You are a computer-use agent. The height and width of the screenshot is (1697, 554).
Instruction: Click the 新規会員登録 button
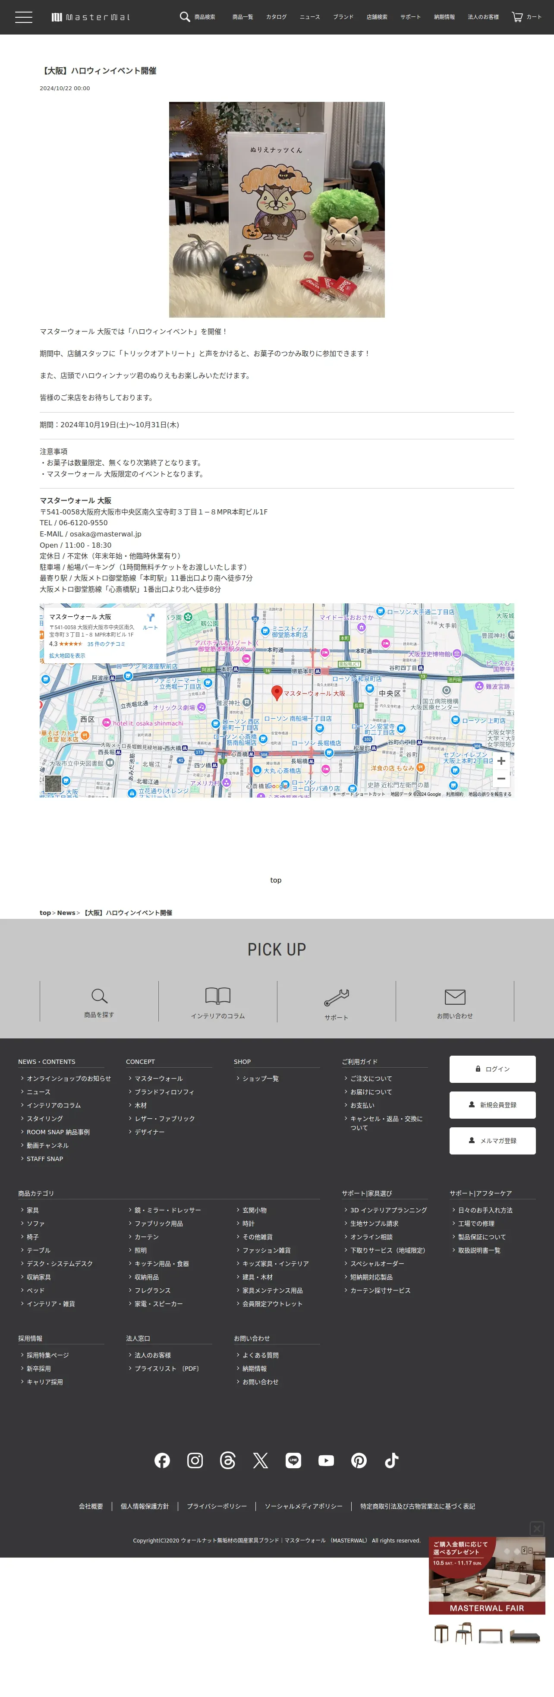point(493,1105)
